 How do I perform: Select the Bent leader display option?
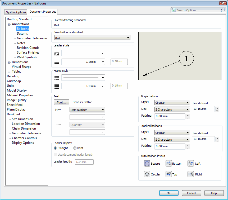(x=75, y=148)
